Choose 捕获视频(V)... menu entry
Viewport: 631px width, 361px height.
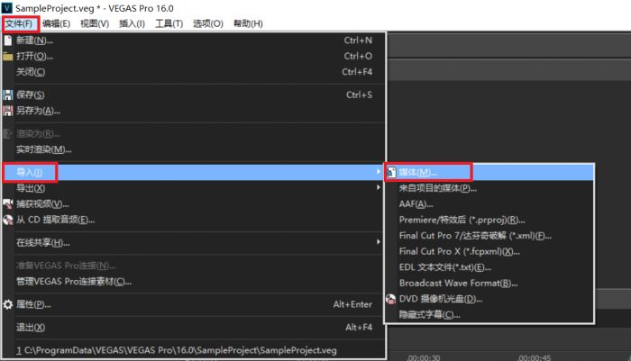click(x=194, y=203)
